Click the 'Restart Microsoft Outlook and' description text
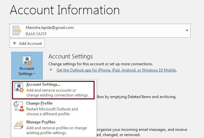 coord(52,111)
